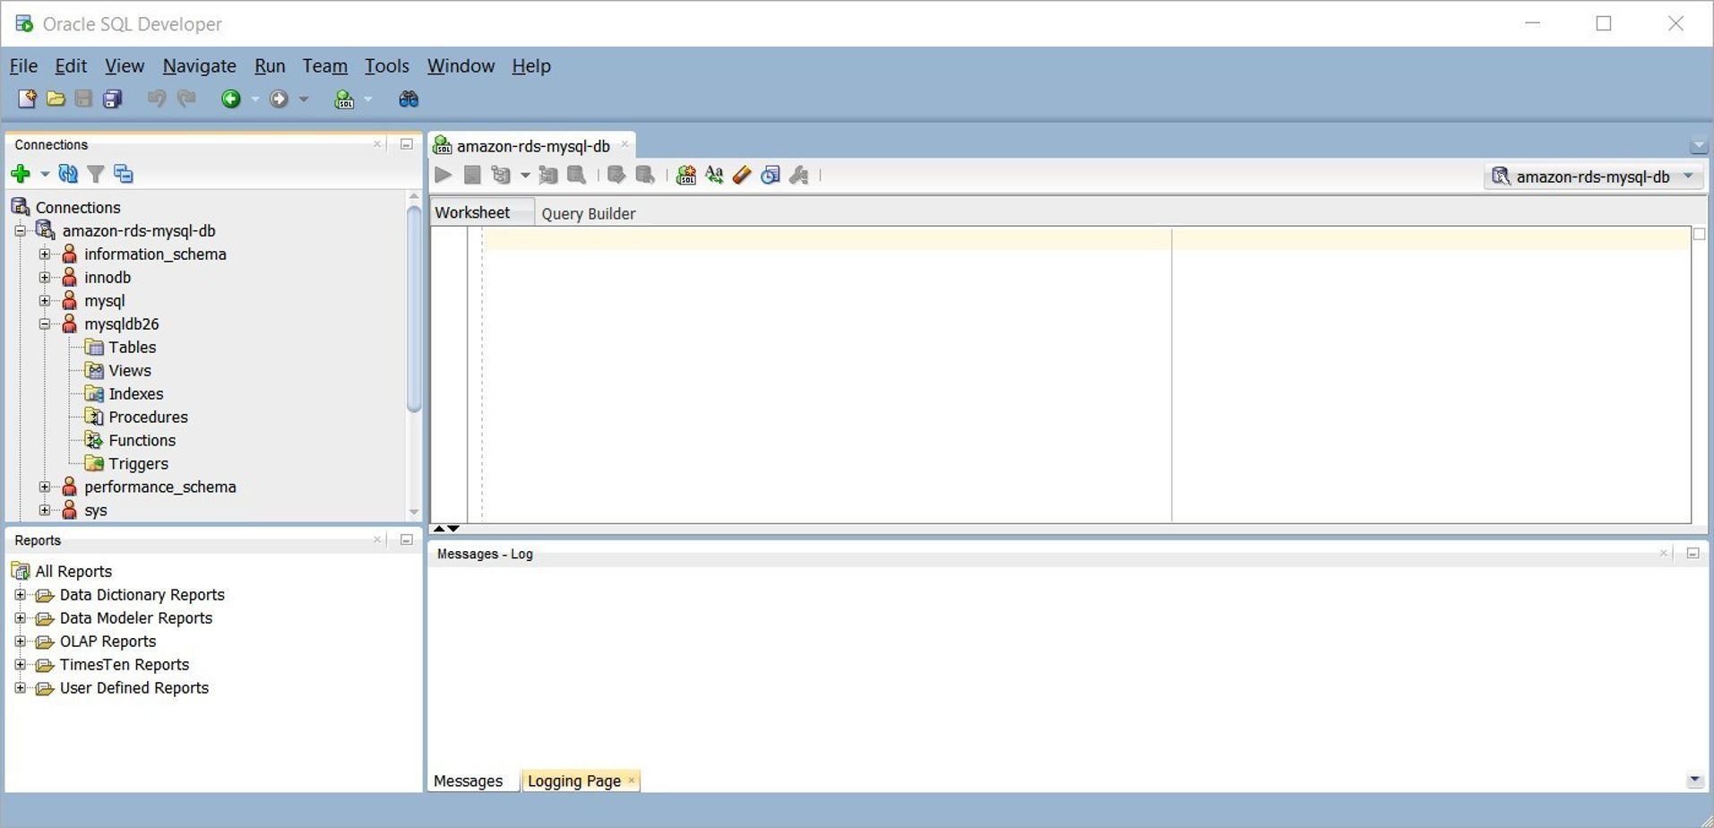
Task: Expand Data Dictionary Reports
Action: 21,595
